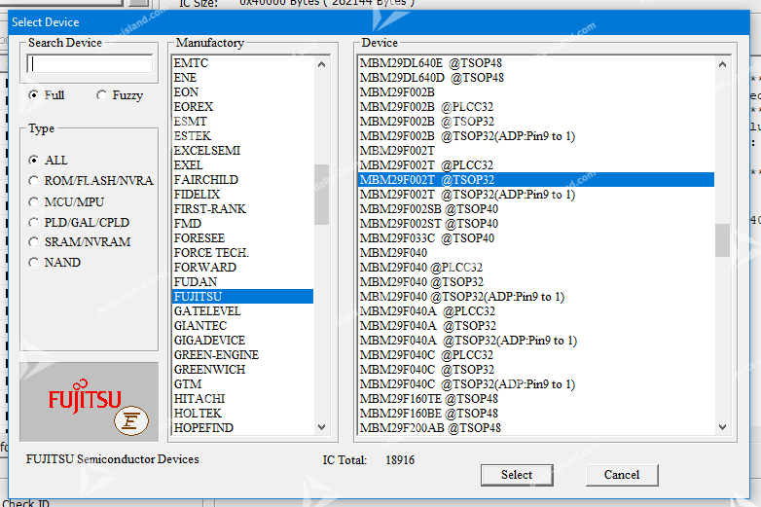Click Manufactory list scroll down arrow
Image resolution: width=761 pixels, height=507 pixels.
tap(321, 427)
